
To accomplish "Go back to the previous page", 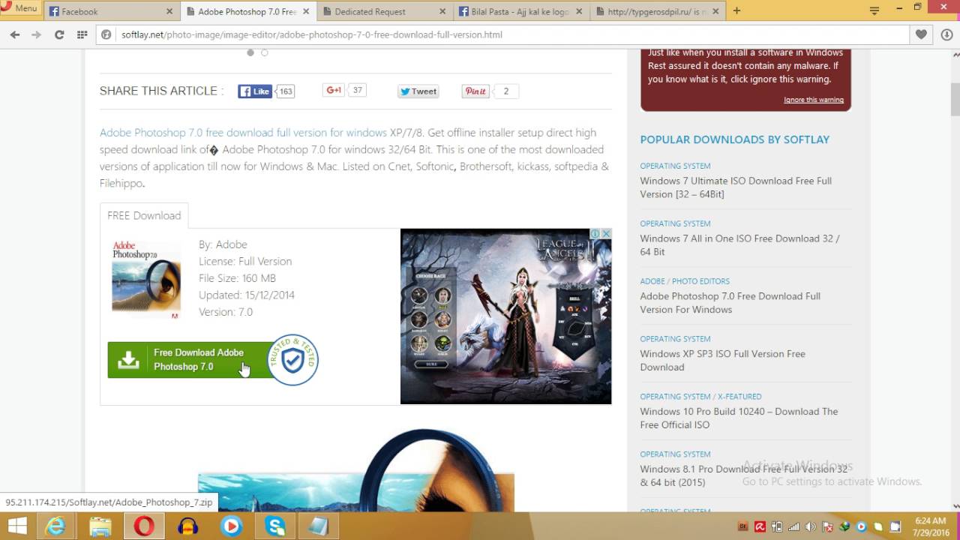I will (15, 34).
